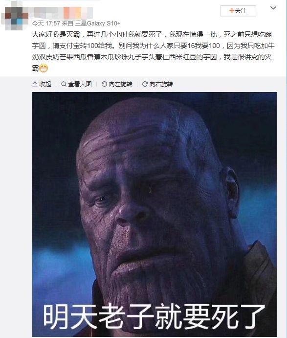Image resolution: width=287 pixels, height=338 pixels.
Task: Open the post timestamp 今天 17:57
Action: [x=46, y=24]
